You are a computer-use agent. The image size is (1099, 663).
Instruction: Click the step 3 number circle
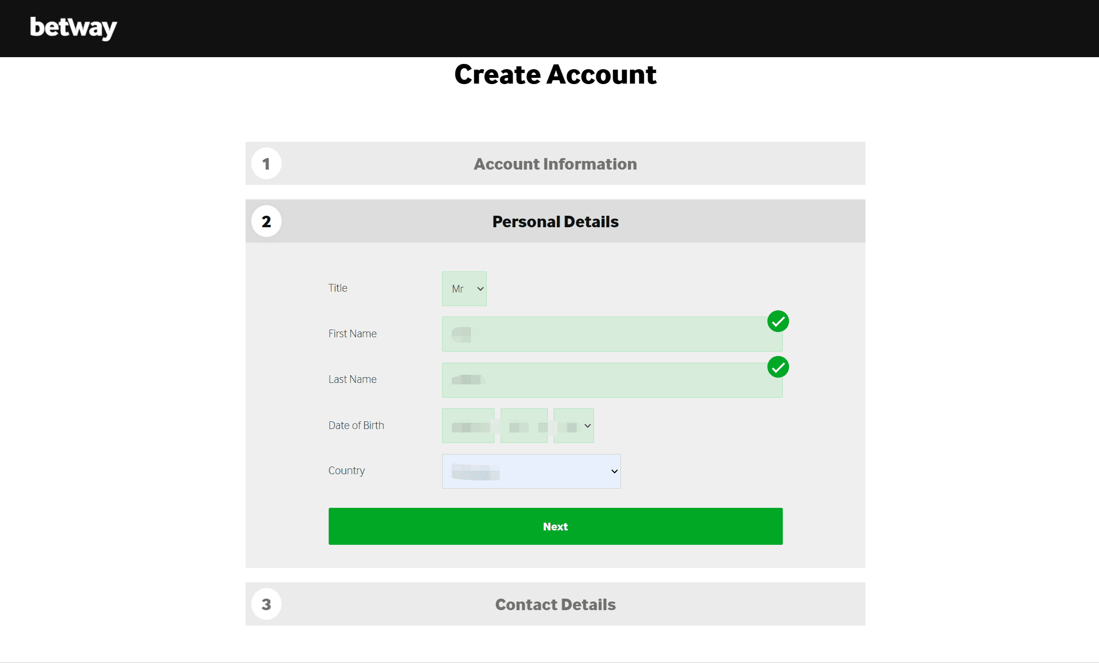click(x=266, y=604)
